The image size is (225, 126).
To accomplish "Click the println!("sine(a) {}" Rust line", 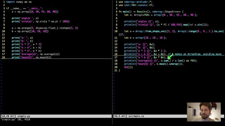I will [166, 25].
